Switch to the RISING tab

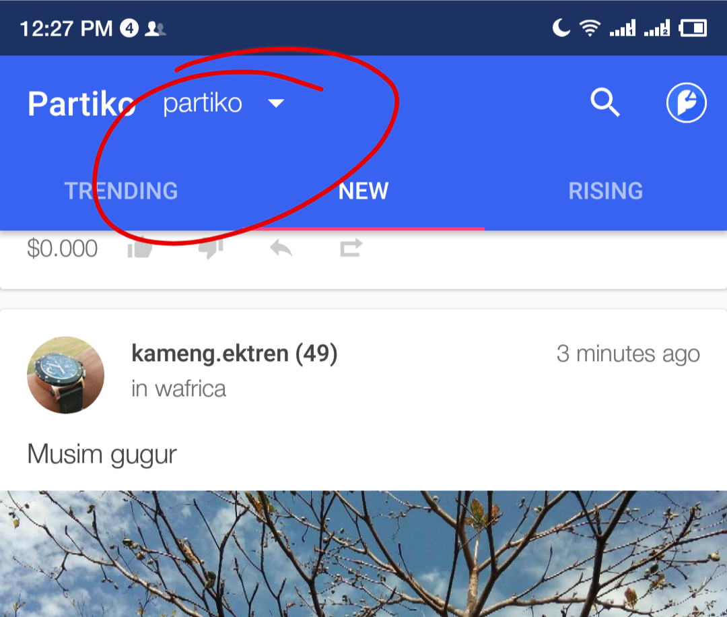606,191
